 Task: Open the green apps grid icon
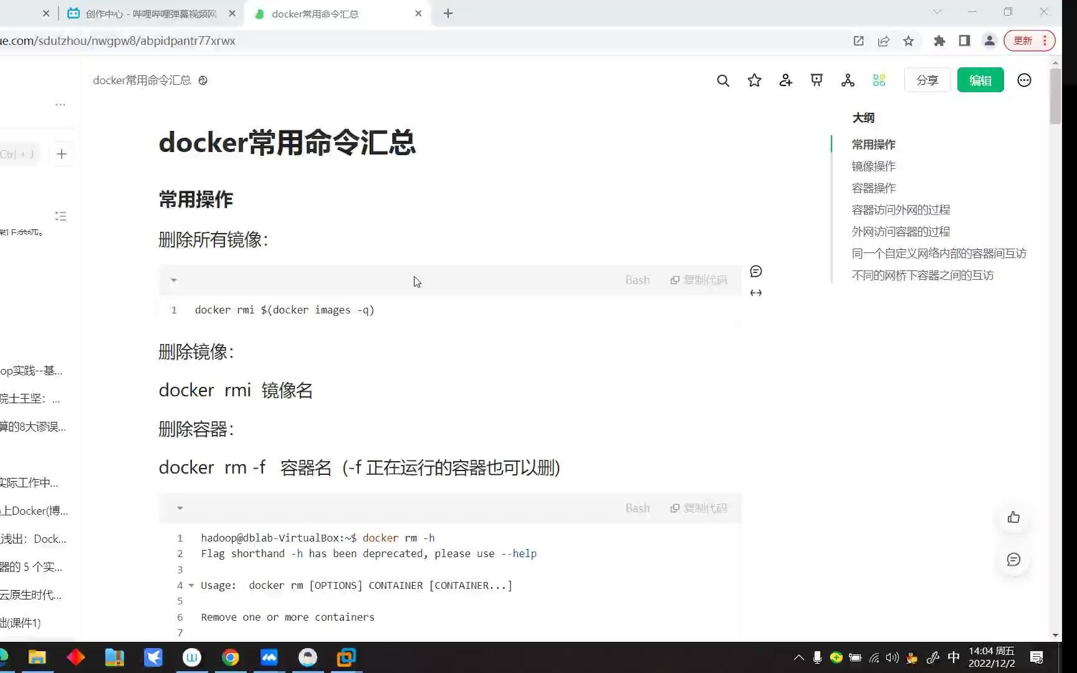click(x=879, y=80)
